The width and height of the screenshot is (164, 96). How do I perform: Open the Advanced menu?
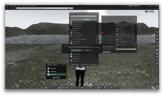click(x=33, y=6)
